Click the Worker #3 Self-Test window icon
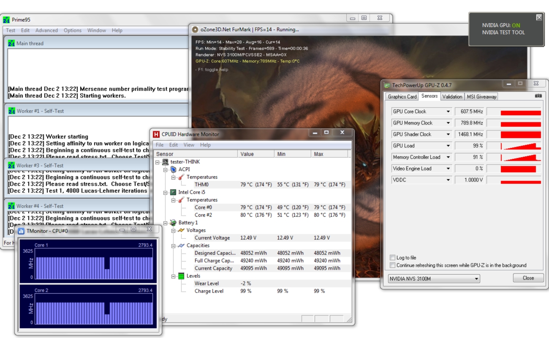 pyautogui.click(x=11, y=165)
